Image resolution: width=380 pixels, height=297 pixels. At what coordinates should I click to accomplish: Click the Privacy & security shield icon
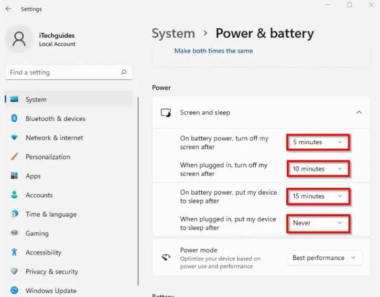coord(14,271)
